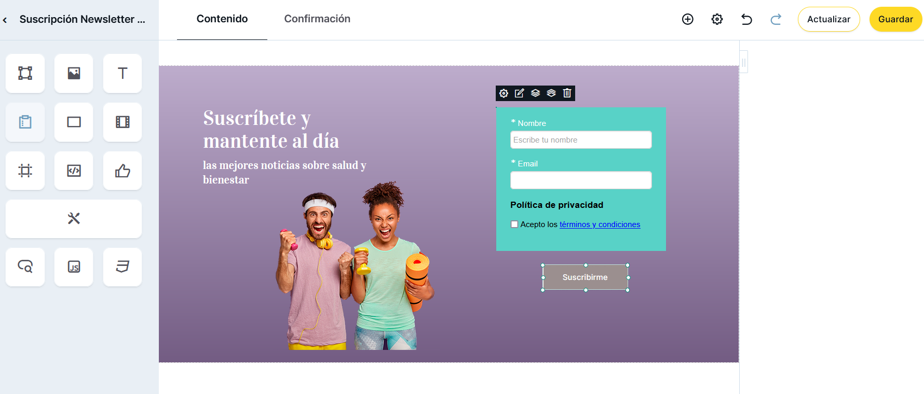Open the términos y condiciones link
The height and width of the screenshot is (394, 924).
[x=600, y=224]
